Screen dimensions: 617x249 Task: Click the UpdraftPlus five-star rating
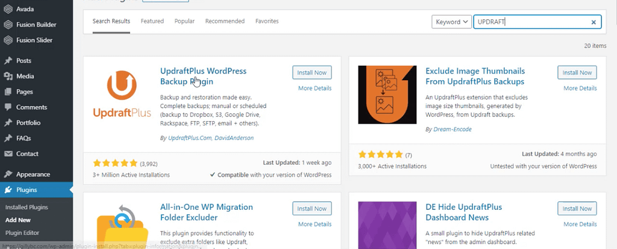(x=115, y=163)
